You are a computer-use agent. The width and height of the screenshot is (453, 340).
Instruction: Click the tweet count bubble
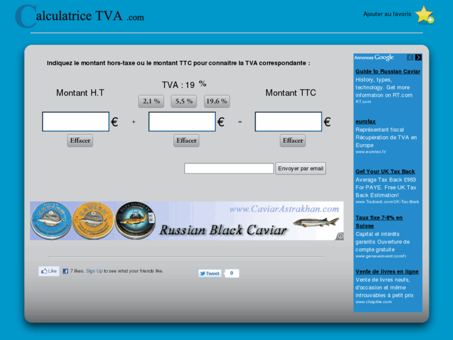(x=232, y=273)
